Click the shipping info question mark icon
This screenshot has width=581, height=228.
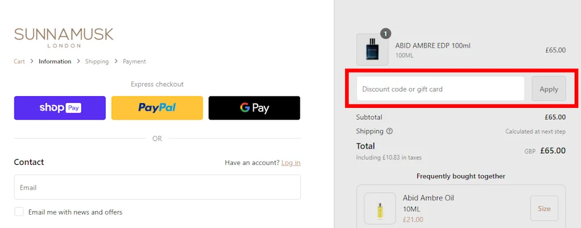click(389, 131)
